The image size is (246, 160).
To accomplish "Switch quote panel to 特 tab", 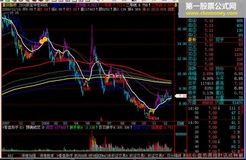I will (x=236, y=155).
